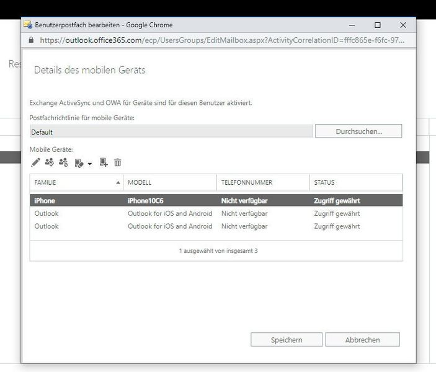Viewport: 436px width, 372px height.
Task: Sort by the STATUS column header
Action: (x=356, y=182)
